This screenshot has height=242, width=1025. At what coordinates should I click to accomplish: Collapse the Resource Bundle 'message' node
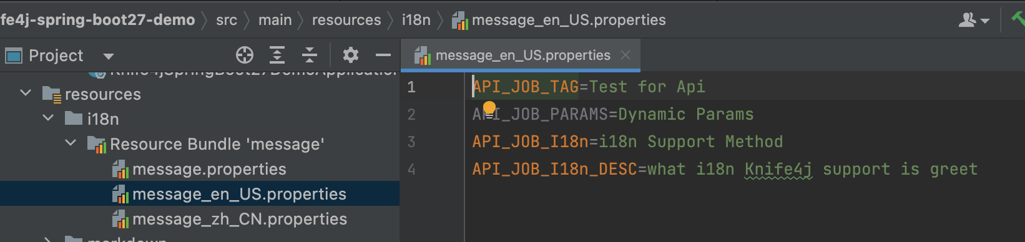tap(71, 143)
